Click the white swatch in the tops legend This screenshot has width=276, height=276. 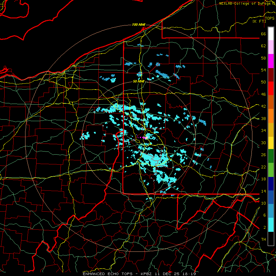pyautogui.click(x=271, y=34)
